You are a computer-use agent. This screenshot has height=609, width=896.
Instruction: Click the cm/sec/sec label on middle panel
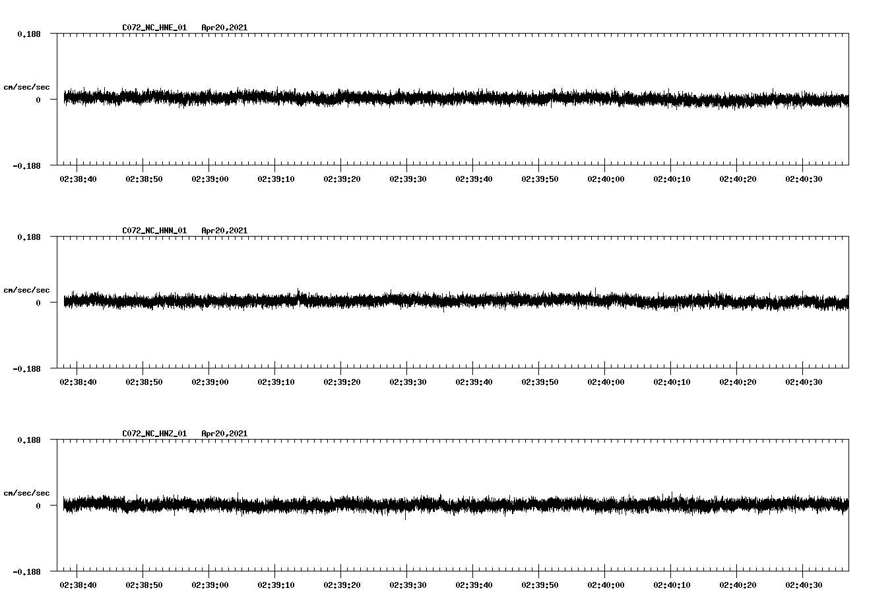click(x=26, y=289)
